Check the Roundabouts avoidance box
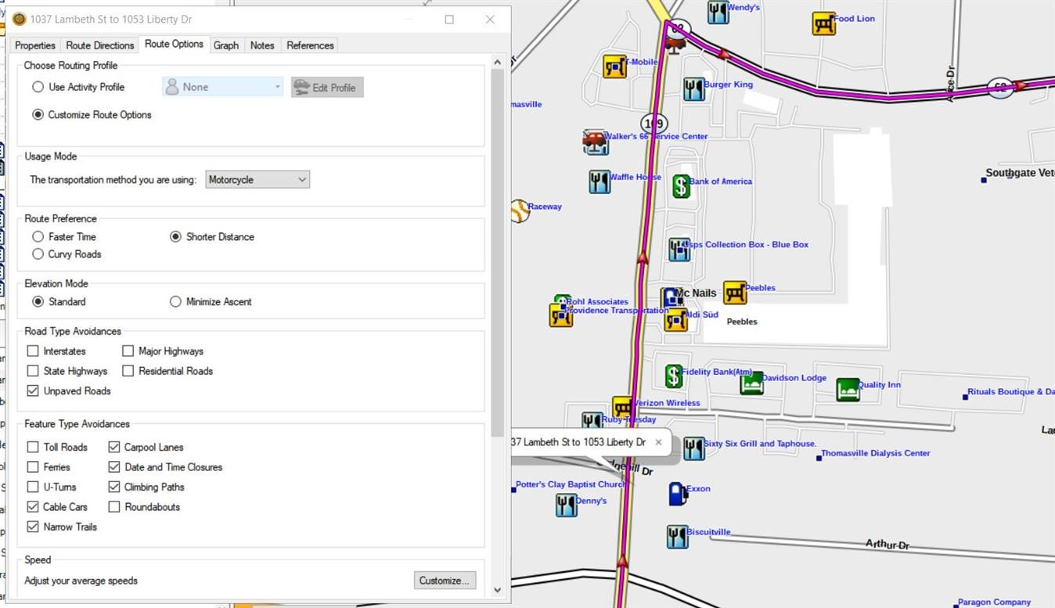Image resolution: width=1055 pixels, height=608 pixels. (x=114, y=506)
